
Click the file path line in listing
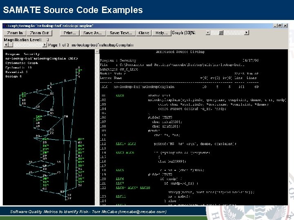172,65
